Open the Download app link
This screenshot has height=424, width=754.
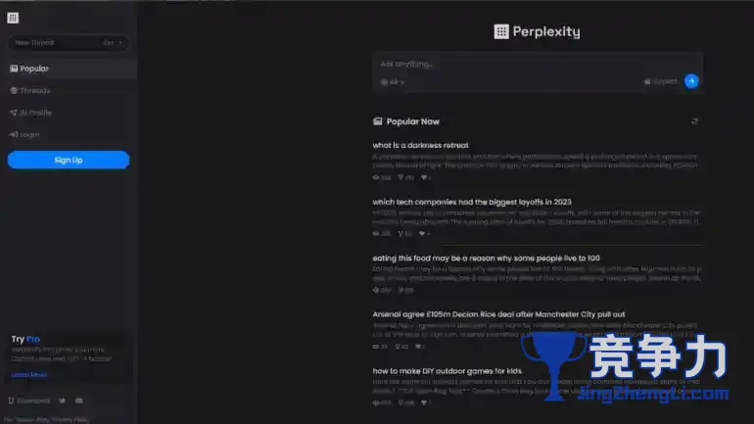(29, 400)
